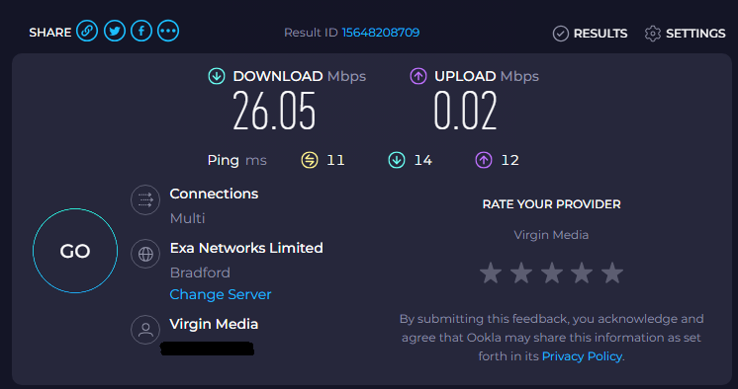Image resolution: width=738 pixels, height=389 pixels.
Task: Click the idle ping latency icon
Action: coord(310,160)
